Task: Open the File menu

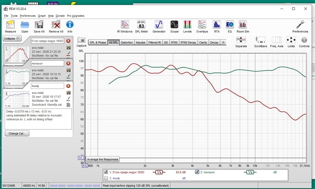Action: tap(6, 16)
